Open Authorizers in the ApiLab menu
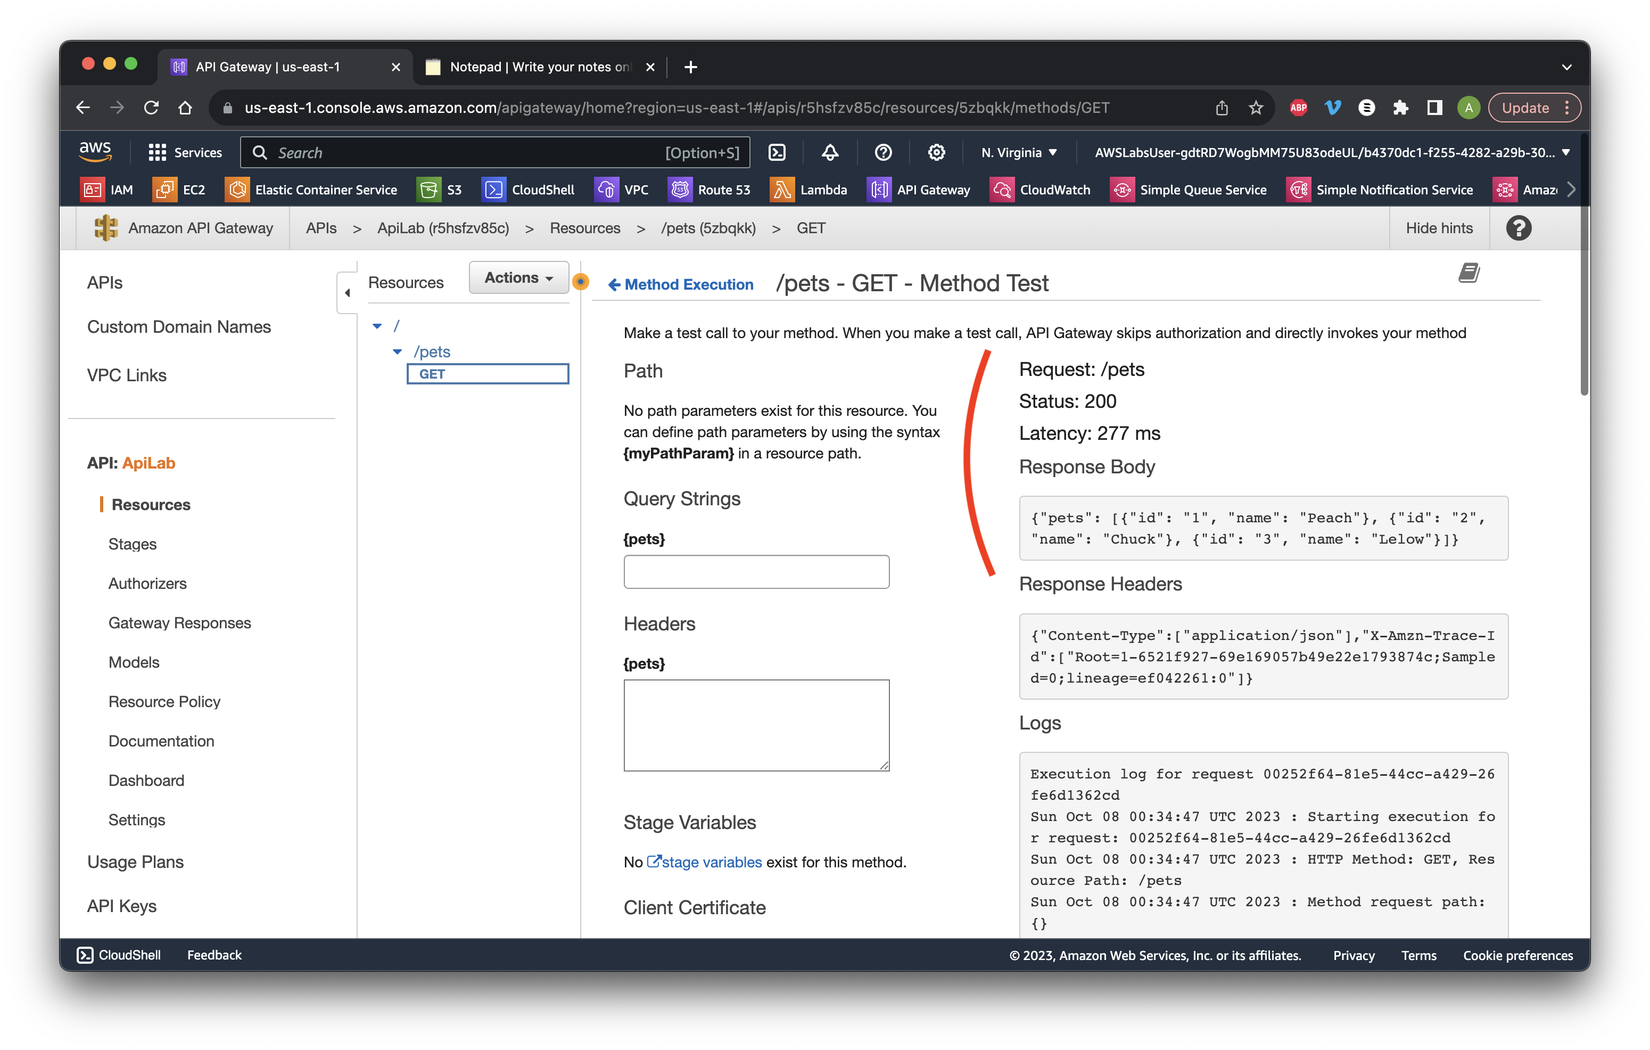This screenshot has height=1050, width=1650. [147, 583]
